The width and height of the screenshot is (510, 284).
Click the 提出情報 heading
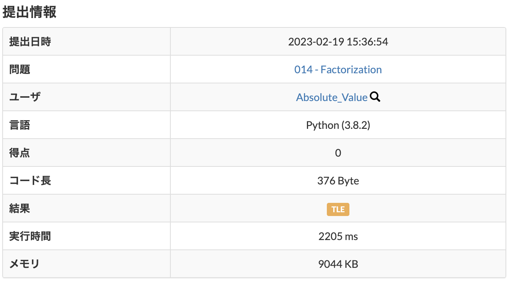pyautogui.click(x=29, y=12)
